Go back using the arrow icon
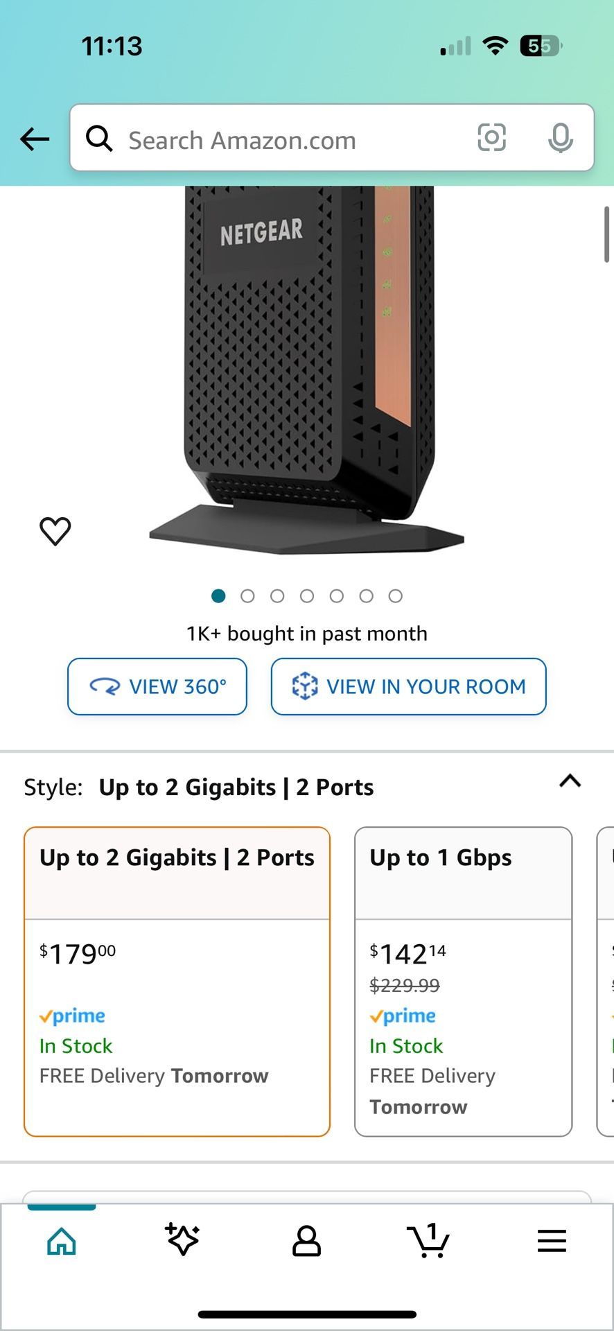 [x=34, y=139]
